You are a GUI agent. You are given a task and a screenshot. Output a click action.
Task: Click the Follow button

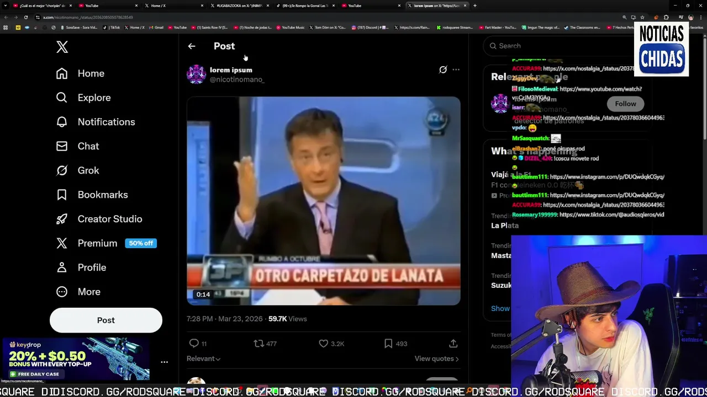[x=625, y=104]
